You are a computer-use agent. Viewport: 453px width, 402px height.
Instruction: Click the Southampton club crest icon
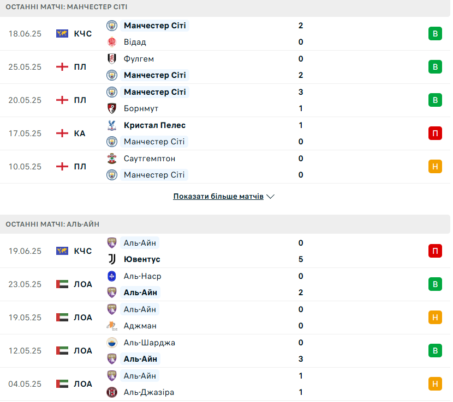tap(112, 159)
